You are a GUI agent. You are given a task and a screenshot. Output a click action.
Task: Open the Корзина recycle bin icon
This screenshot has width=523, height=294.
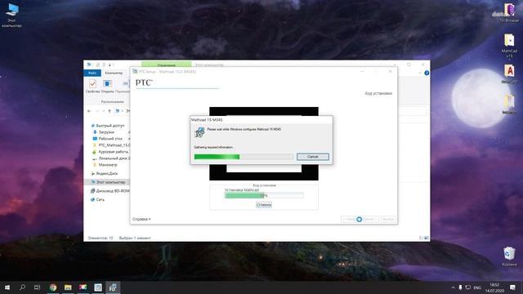pyautogui.click(x=509, y=256)
